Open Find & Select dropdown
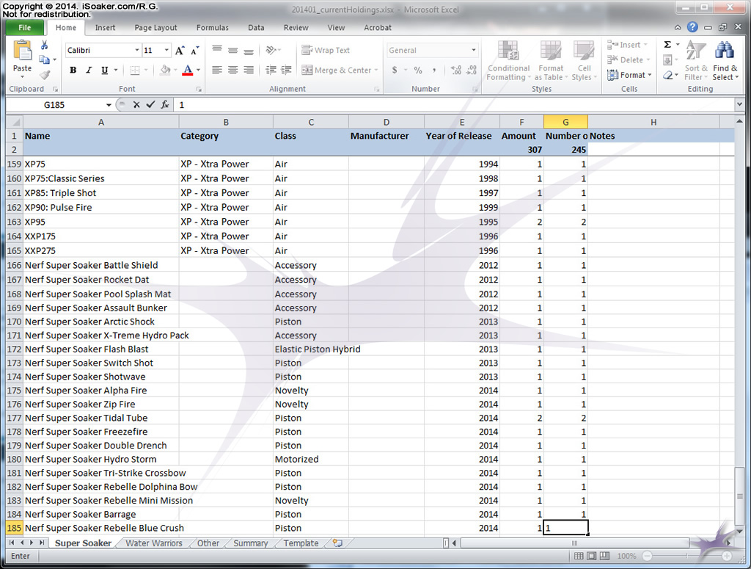 coord(725,61)
